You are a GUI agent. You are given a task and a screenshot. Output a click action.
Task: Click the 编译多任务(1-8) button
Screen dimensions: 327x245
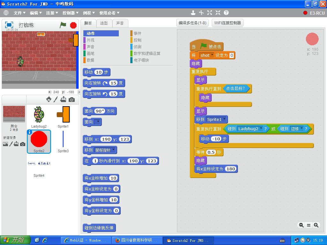point(193,23)
